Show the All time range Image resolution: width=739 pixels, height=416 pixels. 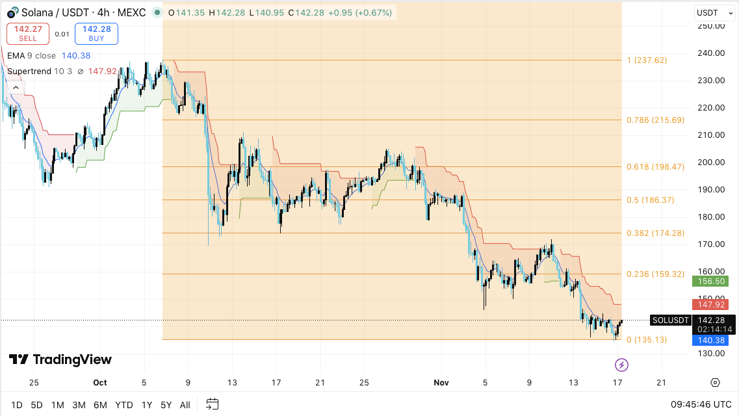pos(185,405)
